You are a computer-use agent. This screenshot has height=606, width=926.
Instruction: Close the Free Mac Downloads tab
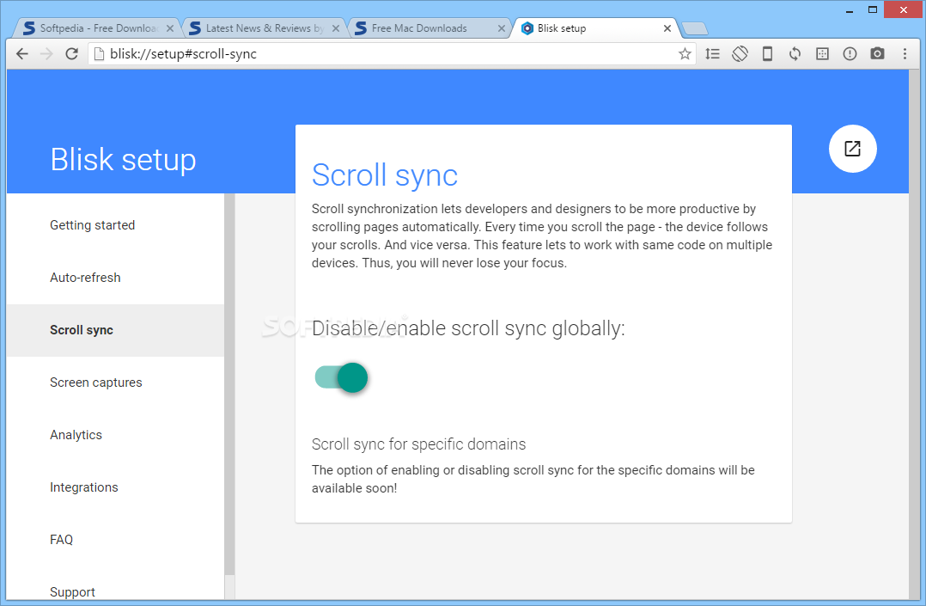tap(502, 28)
